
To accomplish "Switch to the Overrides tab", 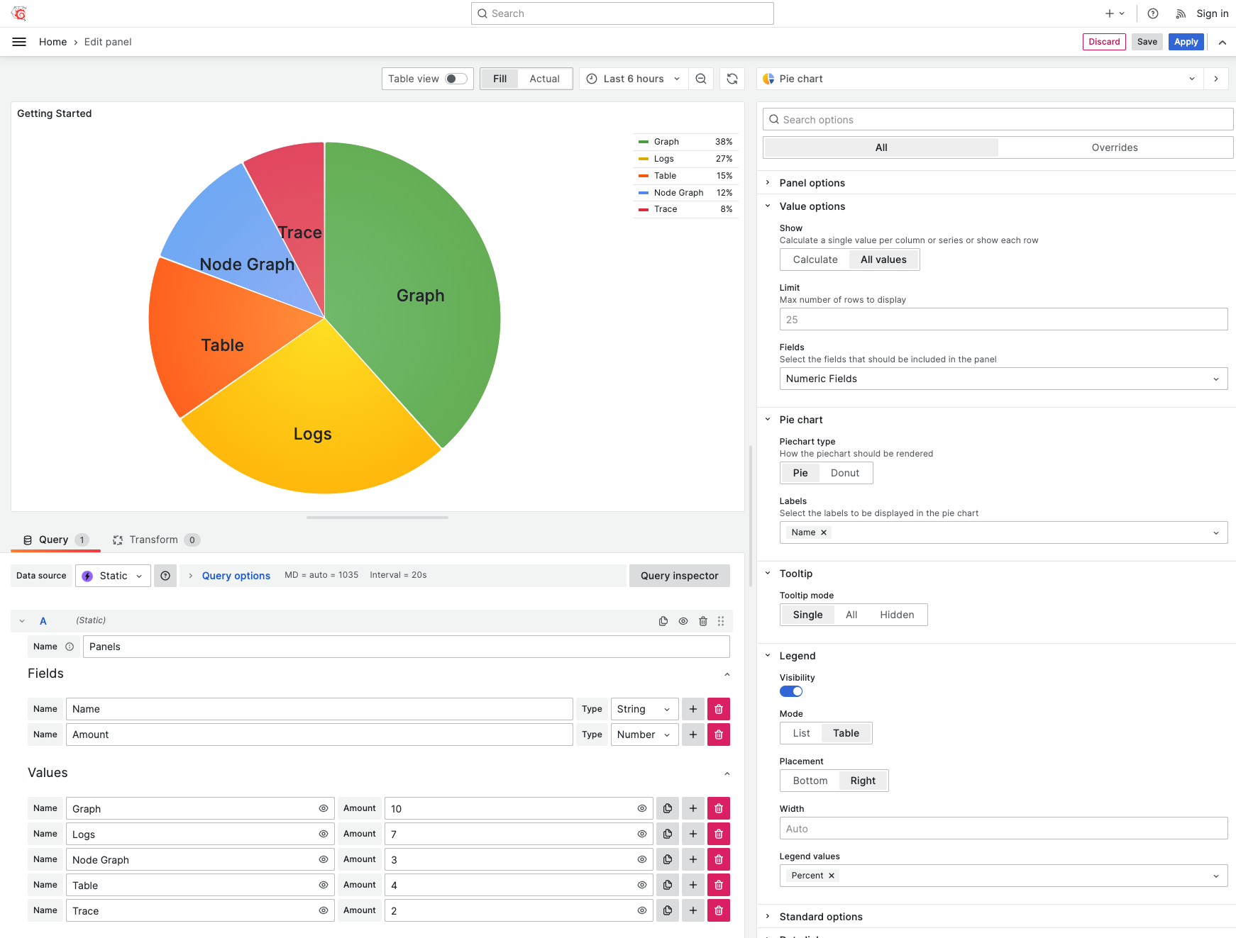I will 1114,147.
